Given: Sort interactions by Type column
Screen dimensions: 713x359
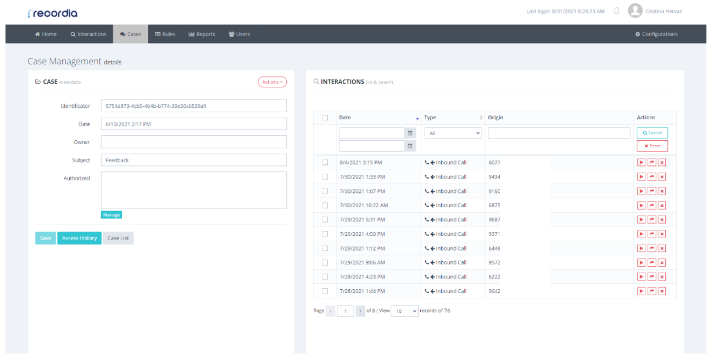Looking at the screenshot, I should pyautogui.click(x=453, y=118).
